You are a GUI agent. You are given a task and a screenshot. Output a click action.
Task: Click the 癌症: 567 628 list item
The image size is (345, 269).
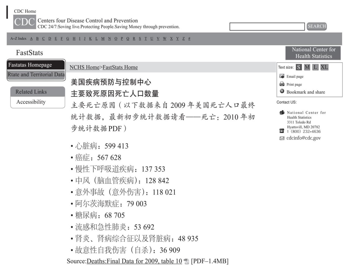click(x=96, y=158)
